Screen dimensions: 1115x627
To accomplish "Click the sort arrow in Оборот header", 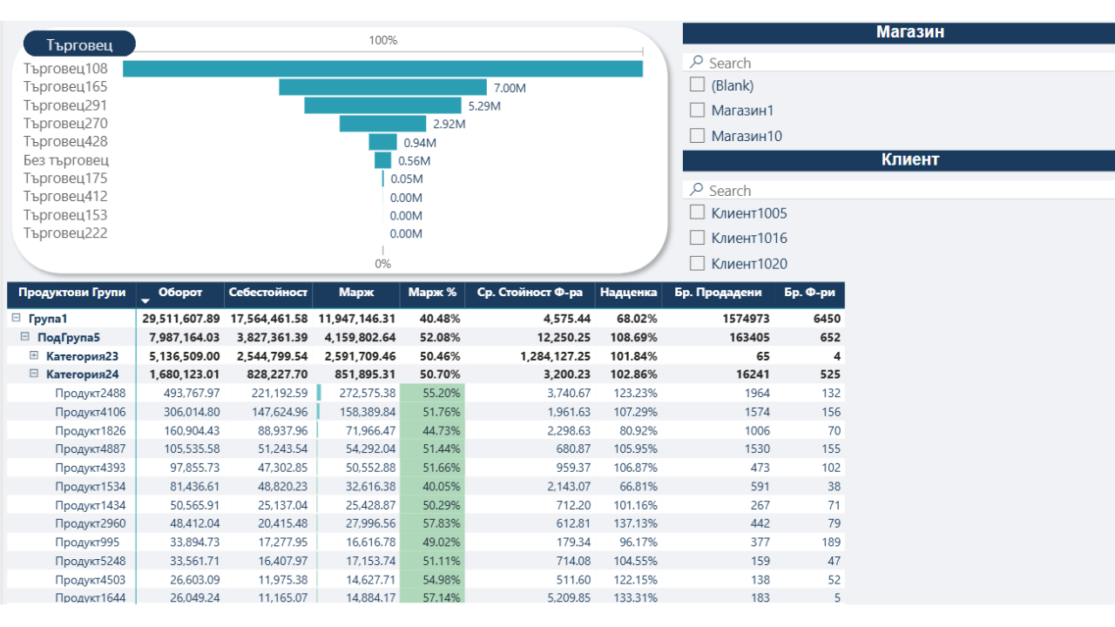I will (145, 300).
